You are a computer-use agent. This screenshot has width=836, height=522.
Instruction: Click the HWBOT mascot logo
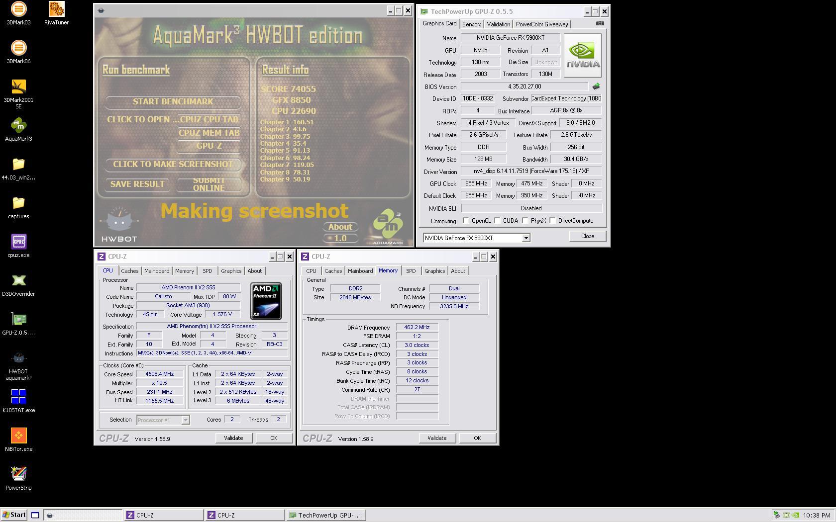[119, 225]
